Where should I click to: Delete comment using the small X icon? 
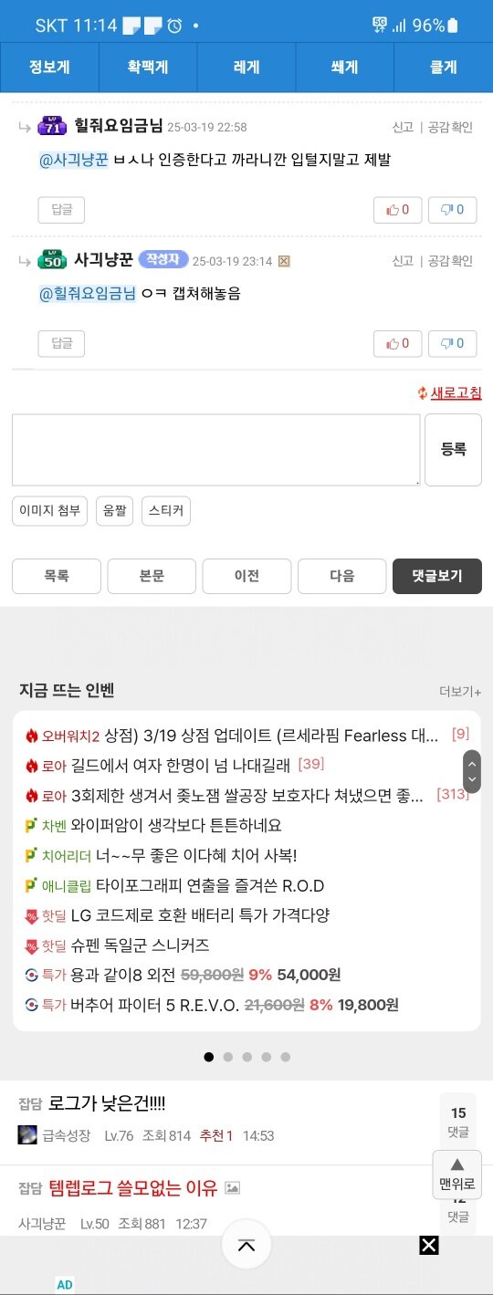tap(284, 261)
